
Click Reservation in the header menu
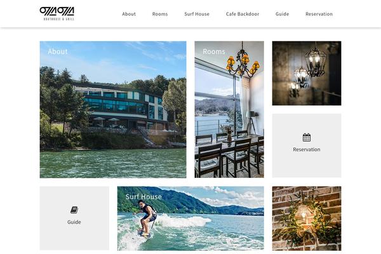click(319, 14)
